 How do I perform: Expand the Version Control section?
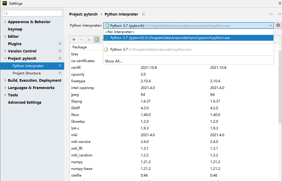pos(5,51)
